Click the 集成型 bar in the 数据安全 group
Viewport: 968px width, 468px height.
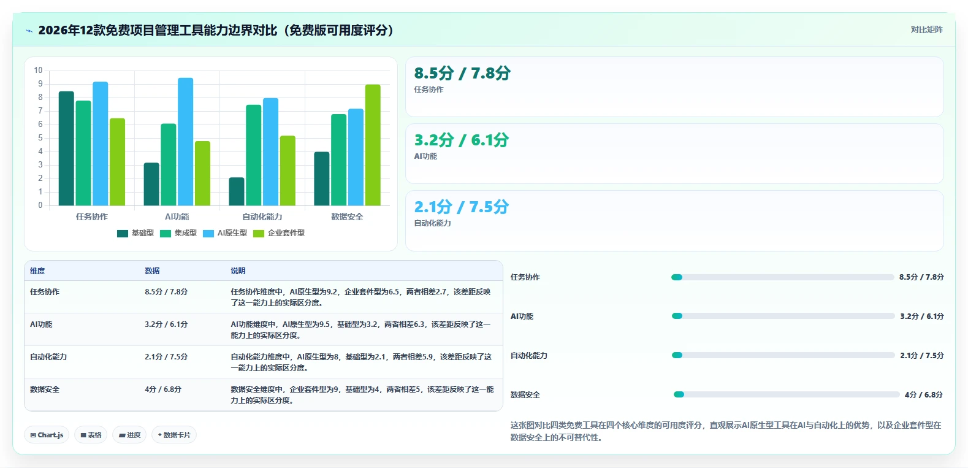tap(339, 160)
